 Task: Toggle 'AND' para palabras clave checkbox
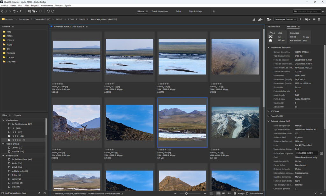pyautogui.click(x=3, y=193)
